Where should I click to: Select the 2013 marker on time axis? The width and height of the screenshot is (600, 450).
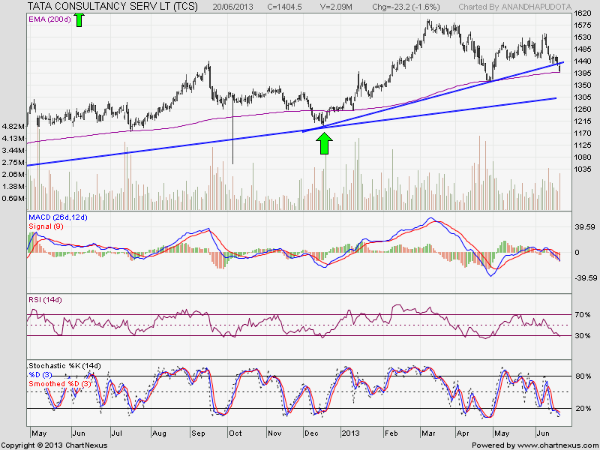pos(350,433)
